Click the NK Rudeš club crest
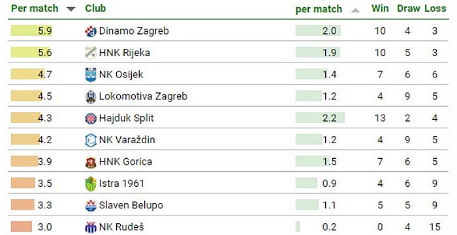457x235 pixels. (x=91, y=227)
